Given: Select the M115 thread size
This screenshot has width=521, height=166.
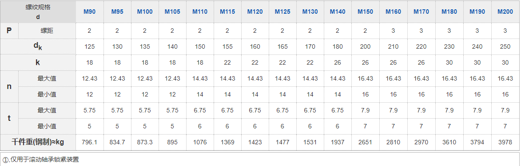Looking at the screenshot, I should pos(227,12).
